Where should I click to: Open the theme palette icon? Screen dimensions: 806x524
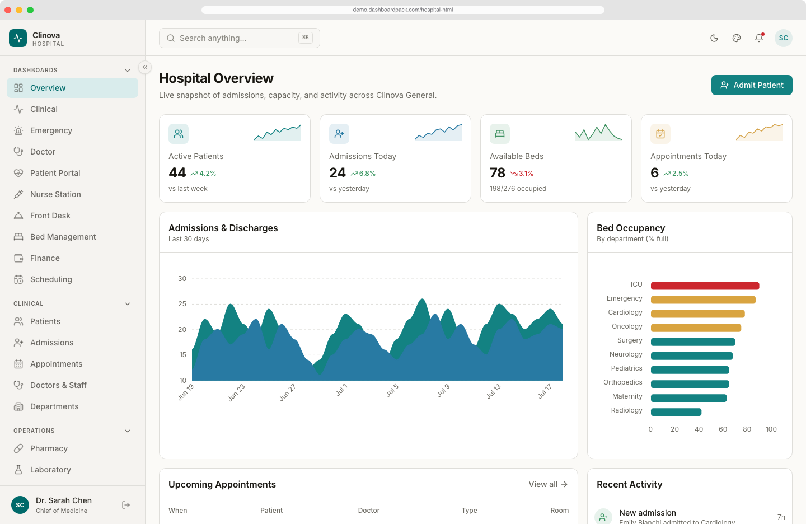737,38
